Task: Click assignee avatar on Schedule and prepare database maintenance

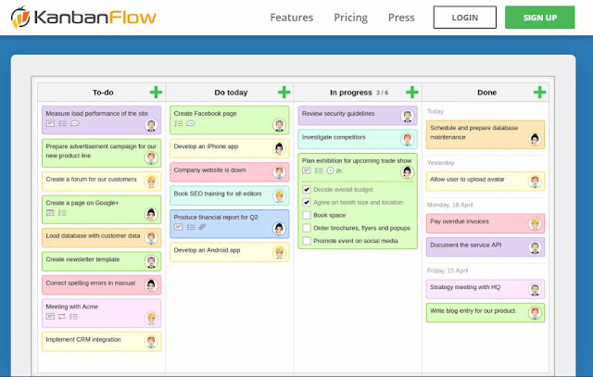Action: coord(535,140)
